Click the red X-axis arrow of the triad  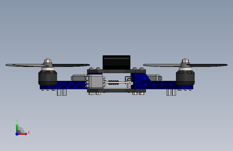[23, 134]
